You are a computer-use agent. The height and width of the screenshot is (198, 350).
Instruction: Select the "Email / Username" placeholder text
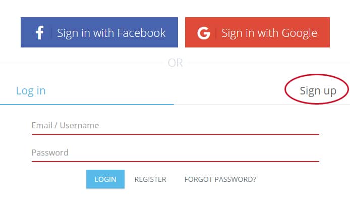(65, 126)
